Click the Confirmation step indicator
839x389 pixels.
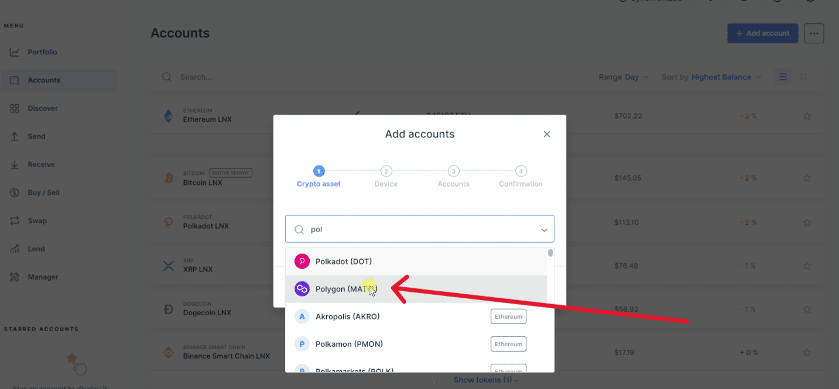point(520,177)
